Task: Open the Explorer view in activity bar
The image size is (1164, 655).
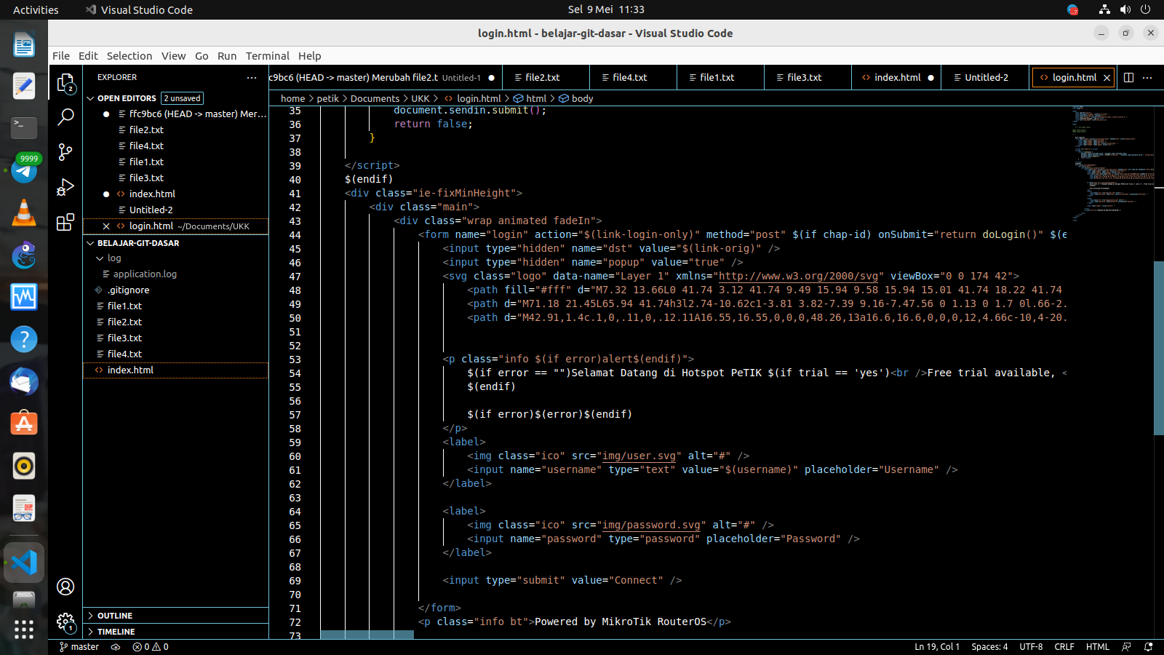Action: 65,83
